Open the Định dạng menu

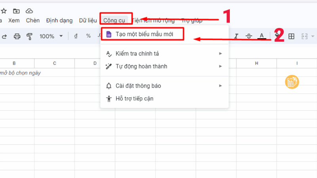[59, 21]
